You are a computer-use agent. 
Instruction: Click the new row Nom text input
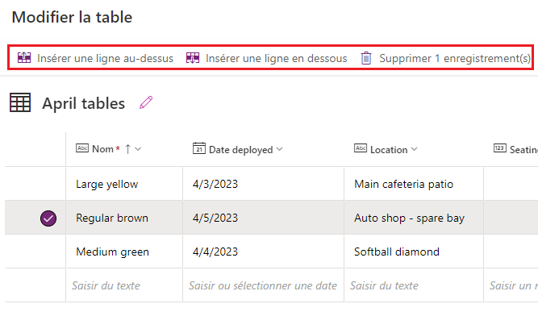click(x=124, y=285)
